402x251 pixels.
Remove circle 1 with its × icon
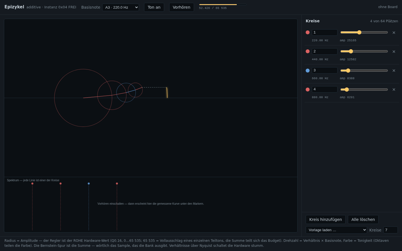coord(394,33)
